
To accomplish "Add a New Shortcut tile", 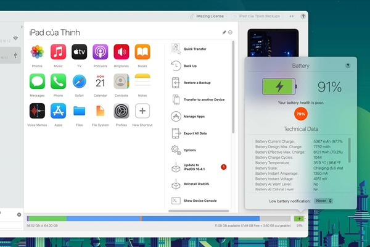I will click(x=142, y=111).
